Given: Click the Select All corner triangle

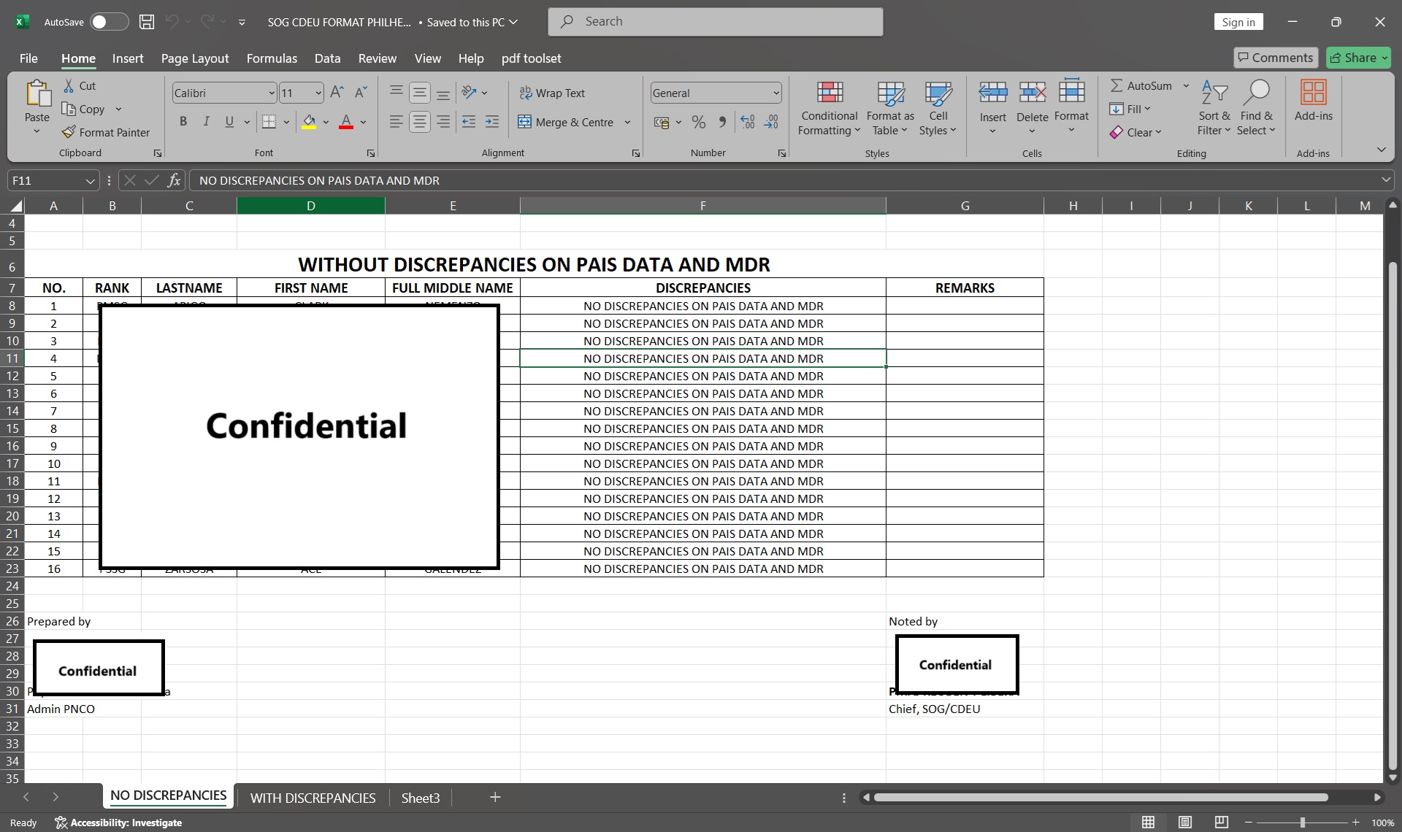Looking at the screenshot, I should click(15, 206).
